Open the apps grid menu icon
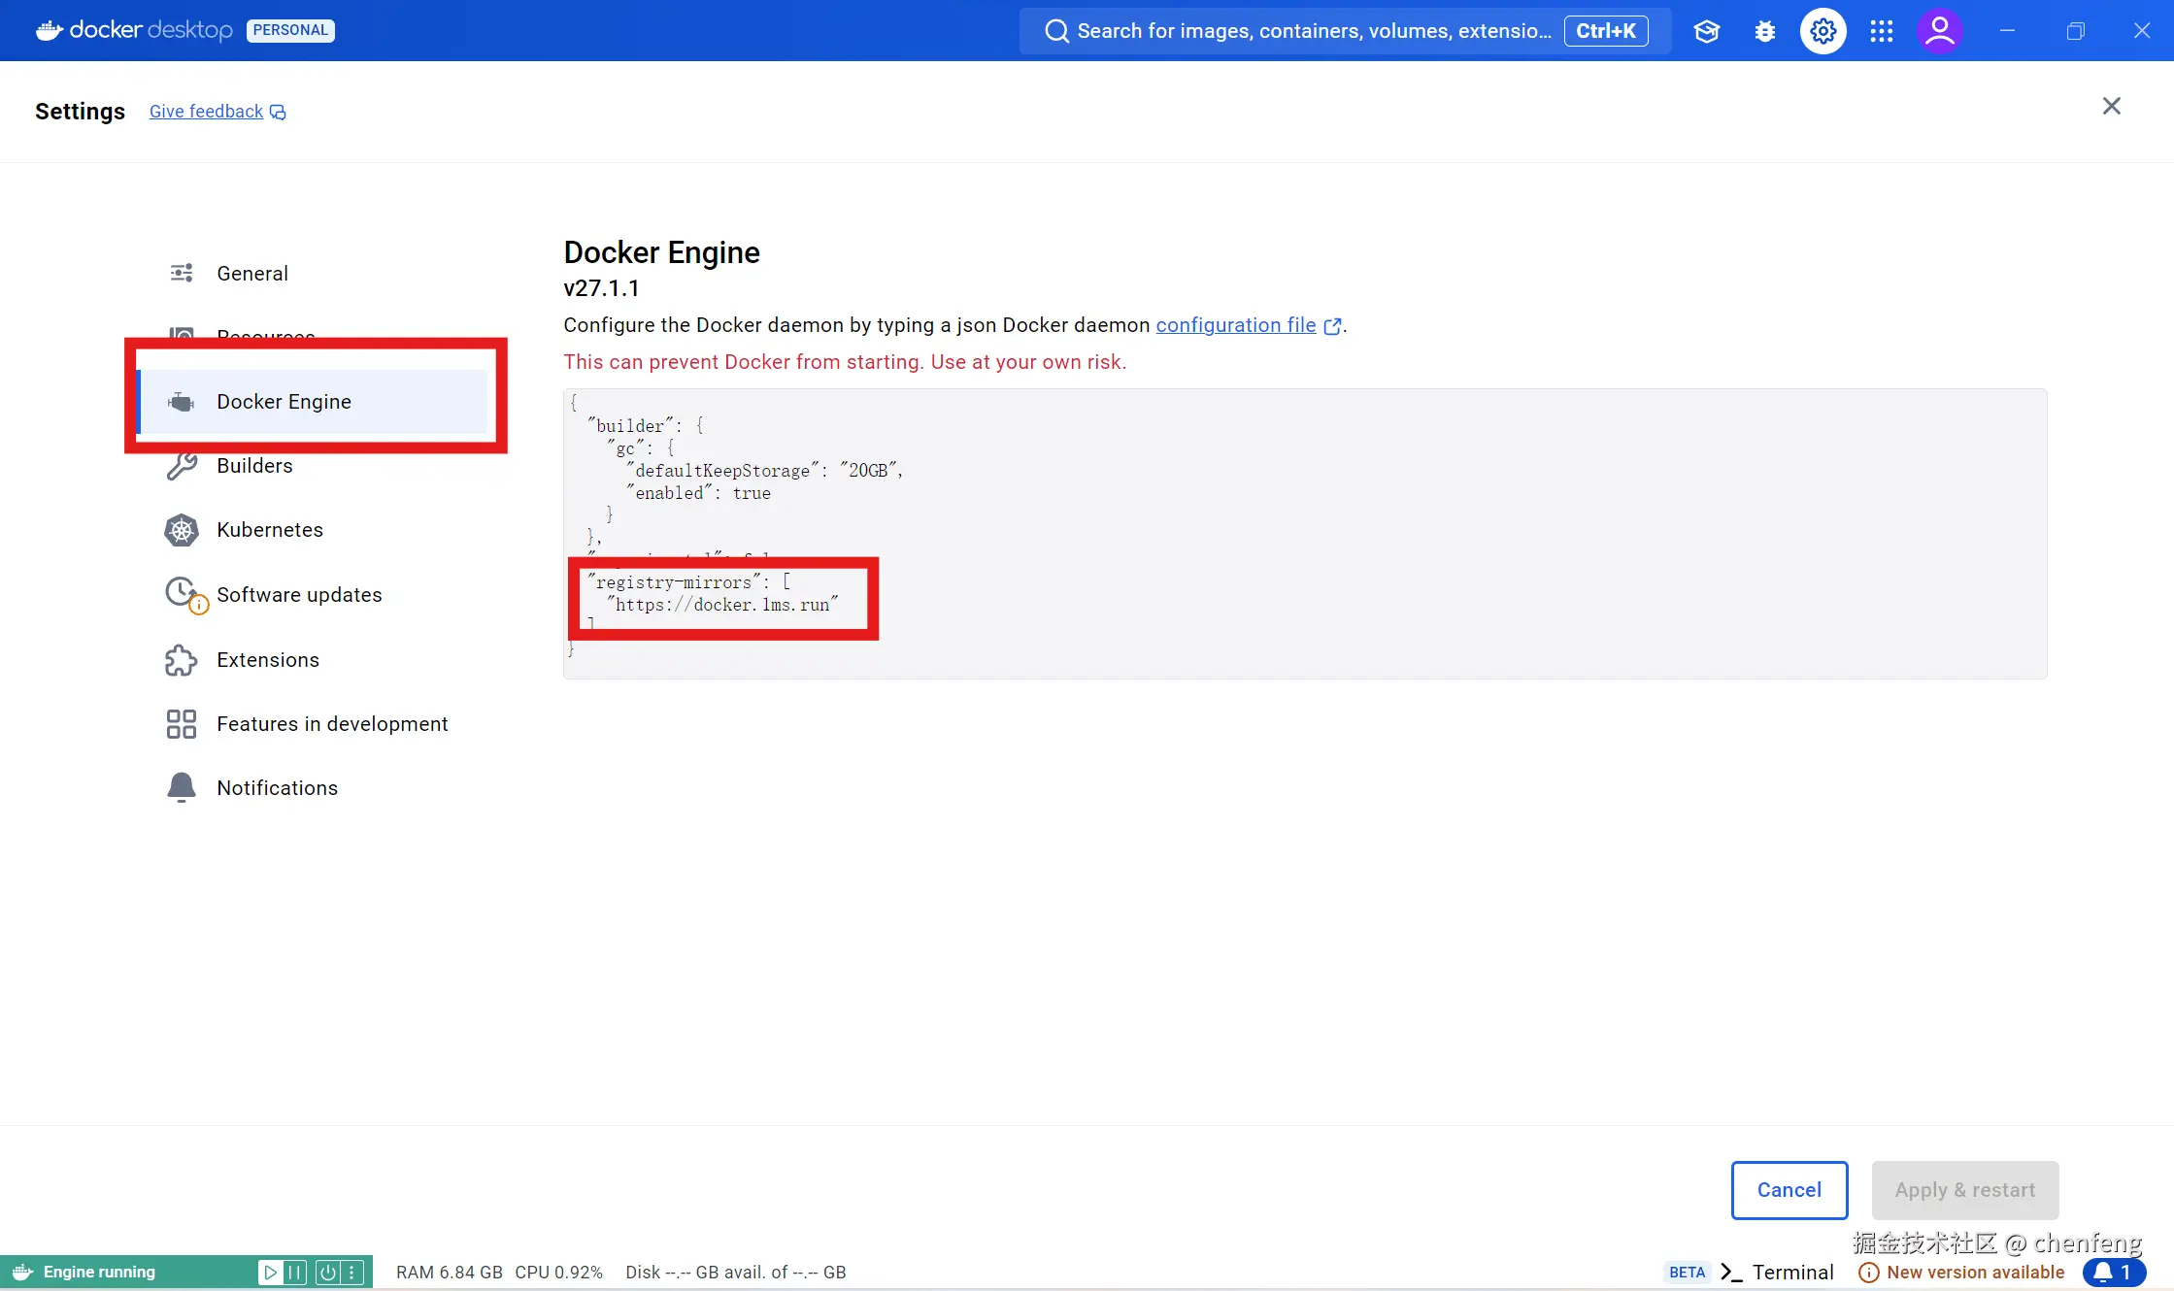The image size is (2174, 1291). pyautogui.click(x=1881, y=31)
